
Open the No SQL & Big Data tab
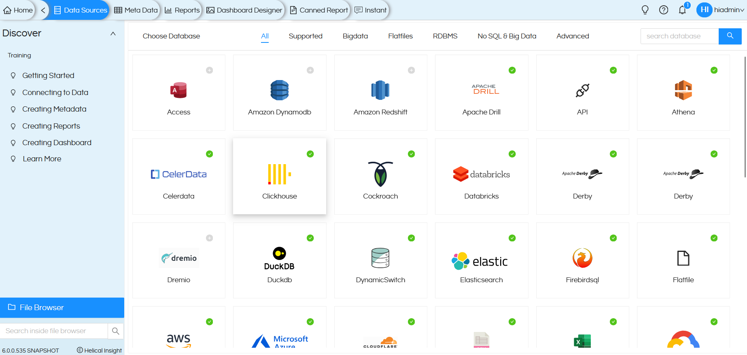pos(507,36)
